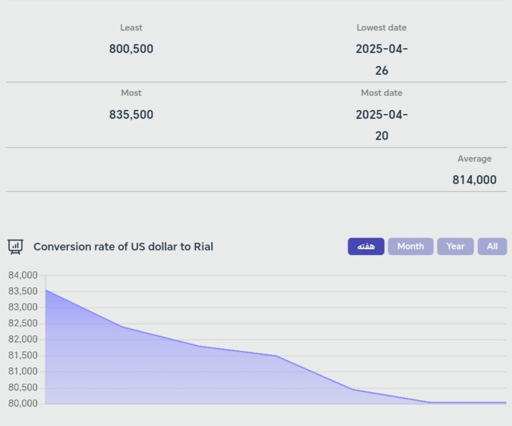This screenshot has width=512, height=426.
Task: Select the 835,500 most value
Action: pyautogui.click(x=131, y=115)
